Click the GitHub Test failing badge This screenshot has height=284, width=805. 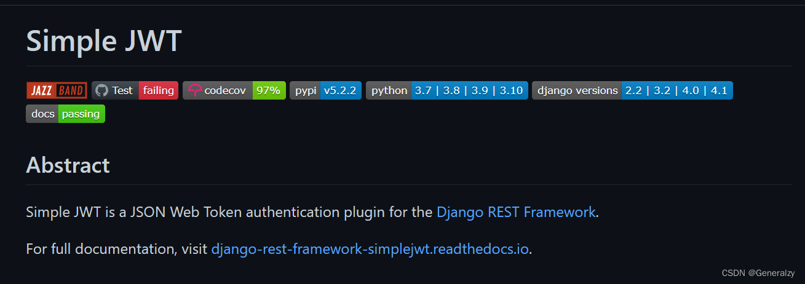[x=135, y=90]
